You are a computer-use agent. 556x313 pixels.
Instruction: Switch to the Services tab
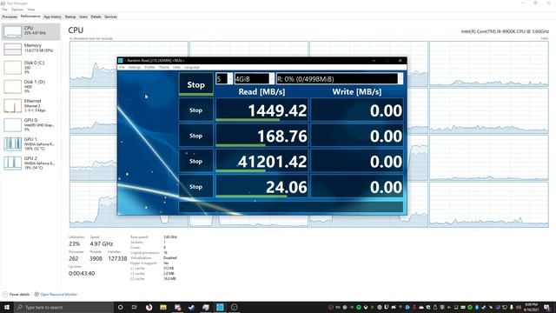110,17
